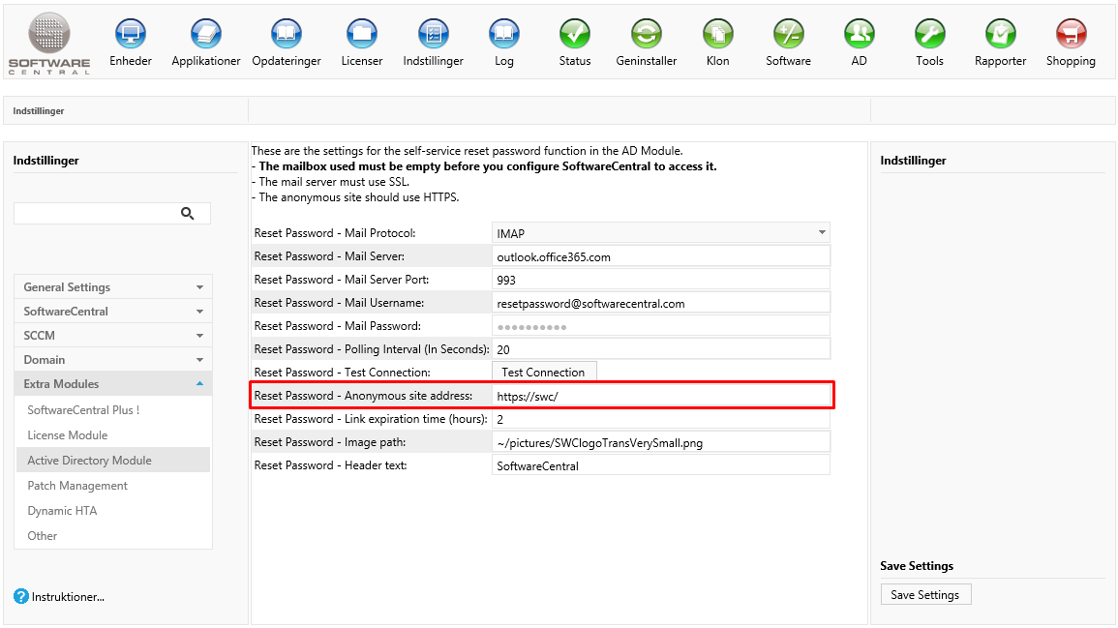Expand the SCCM settings section

click(113, 336)
